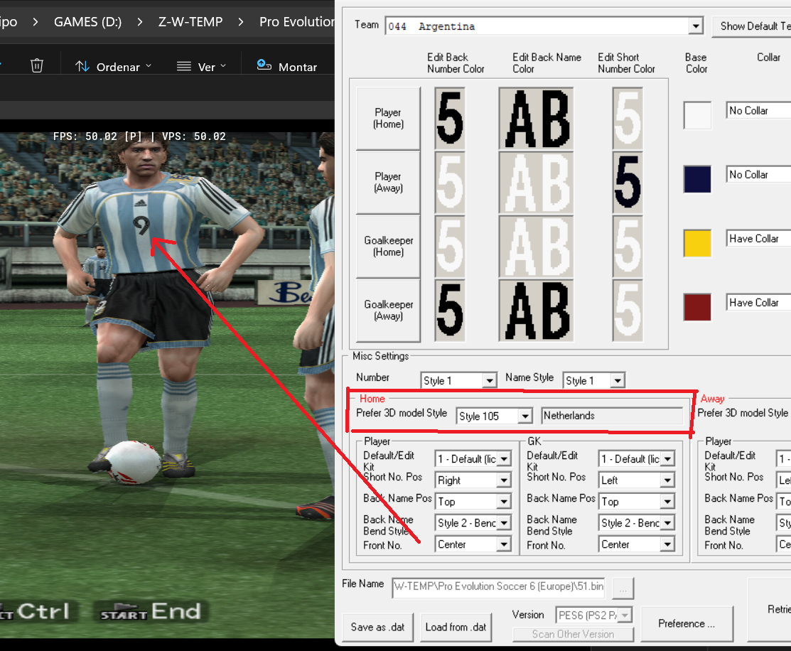
Task: Open Number style dropdown
Action: tap(458, 380)
